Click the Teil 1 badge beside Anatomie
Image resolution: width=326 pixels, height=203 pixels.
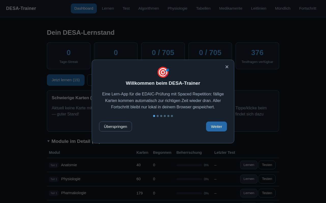click(x=54, y=165)
